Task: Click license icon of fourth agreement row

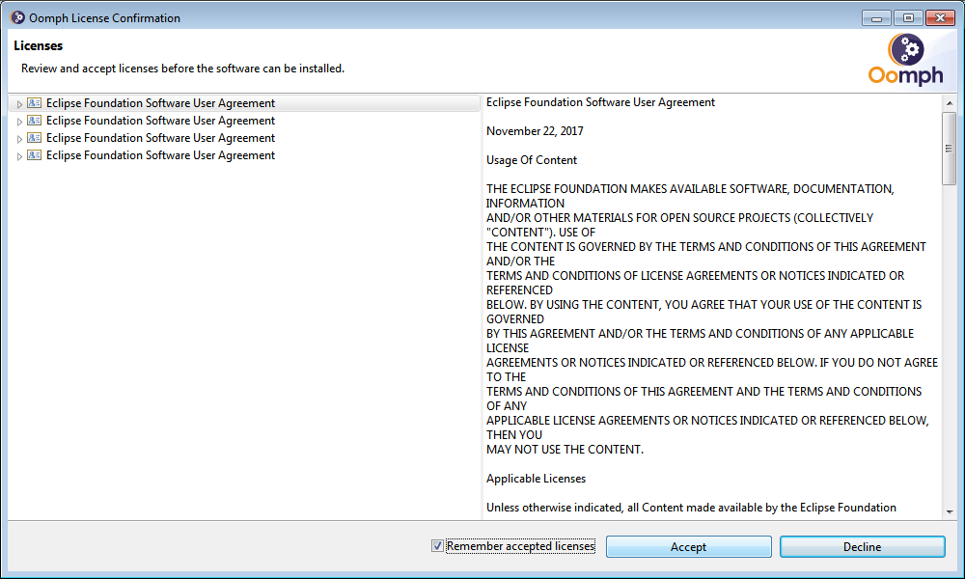Action: click(35, 154)
